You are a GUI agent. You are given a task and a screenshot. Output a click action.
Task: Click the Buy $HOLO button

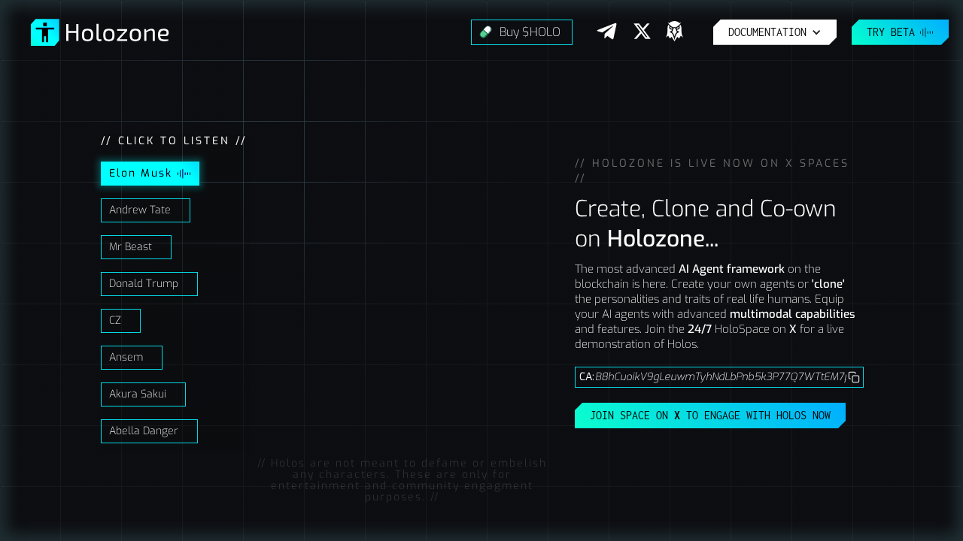click(521, 32)
